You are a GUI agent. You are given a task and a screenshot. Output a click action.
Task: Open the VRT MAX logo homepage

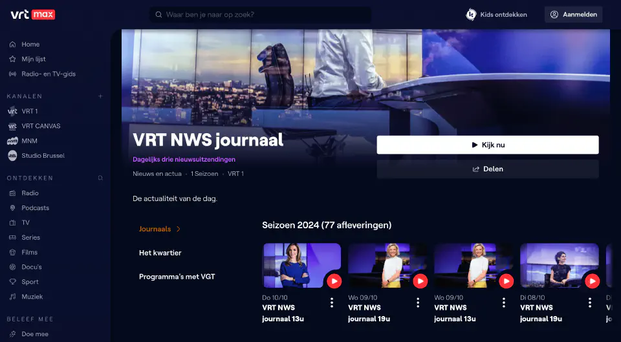click(32, 15)
